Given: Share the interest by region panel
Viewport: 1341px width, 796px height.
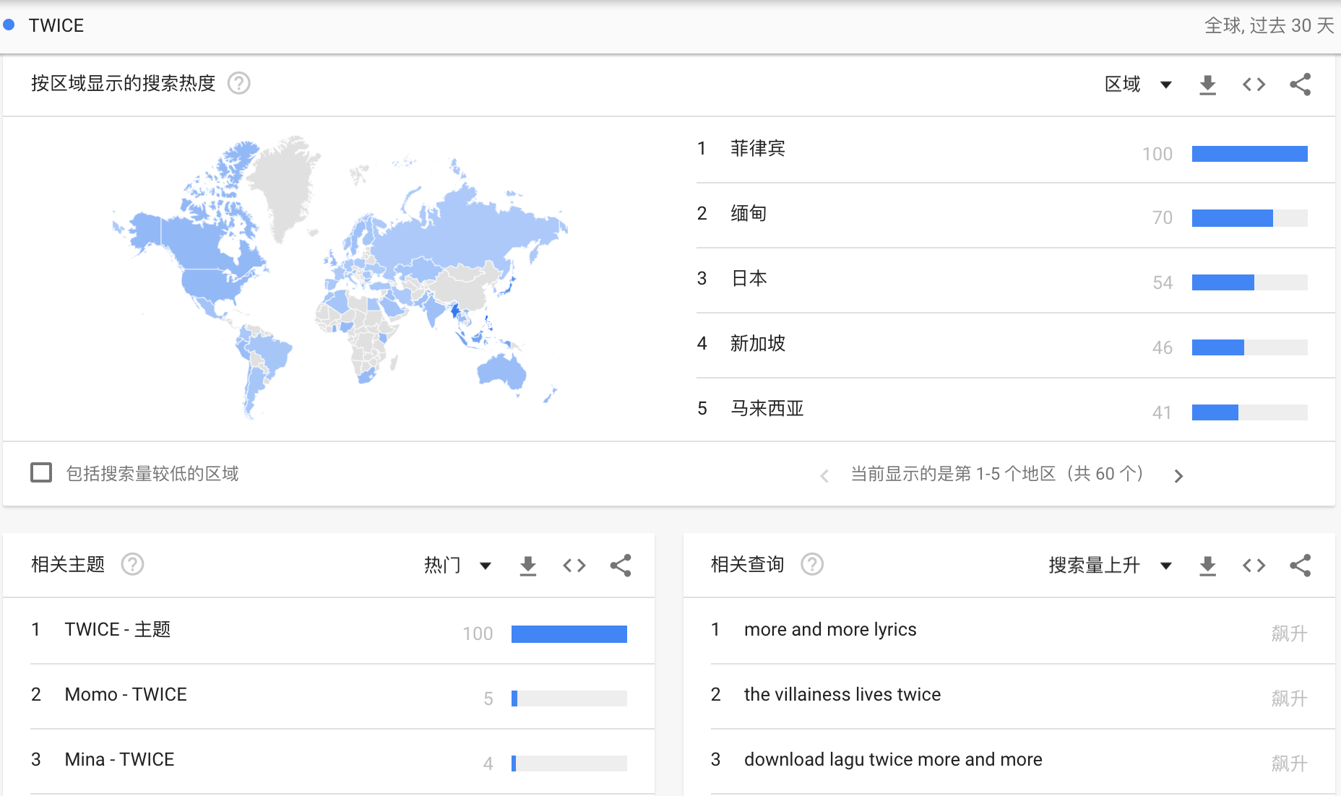Looking at the screenshot, I should 1300,85.
